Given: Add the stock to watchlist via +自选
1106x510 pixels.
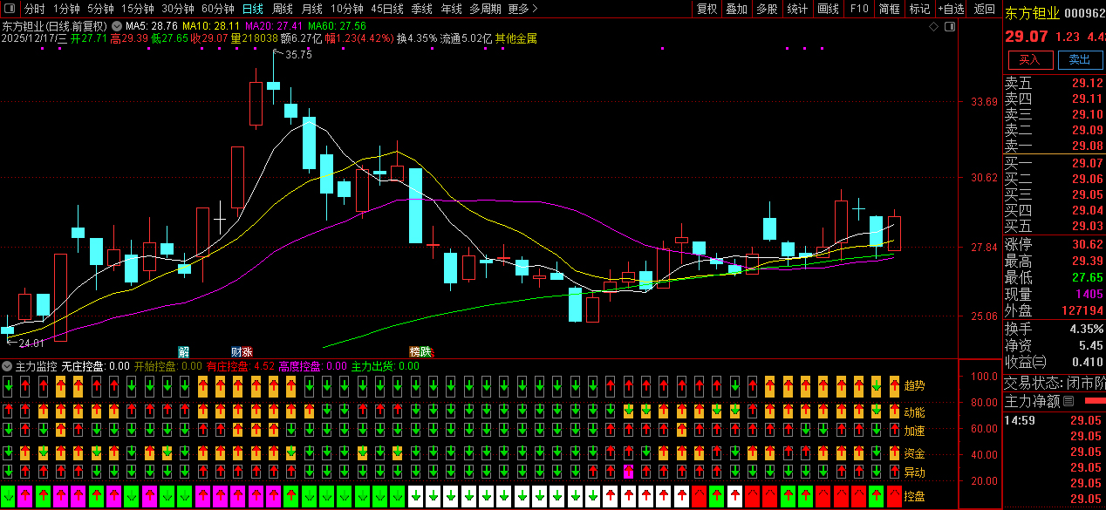Looking at the screenshot, I should point(951,9).
